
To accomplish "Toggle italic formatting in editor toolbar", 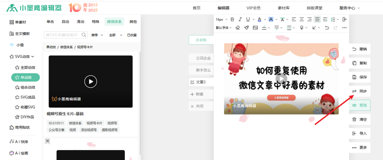I will 240,19.
